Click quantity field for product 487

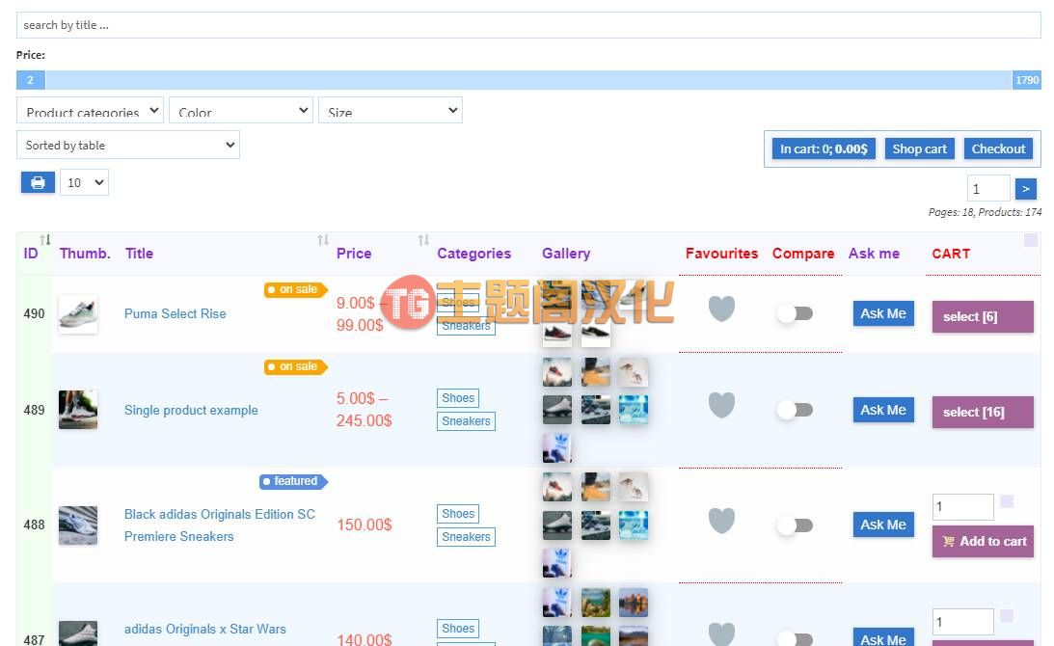[962, 622]
